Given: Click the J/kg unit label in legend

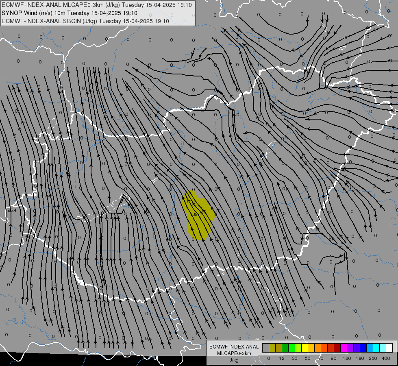Looking at the screenshot, I should (x=234, y=360).
